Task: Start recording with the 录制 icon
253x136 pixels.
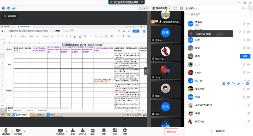Action: [104, 131]
